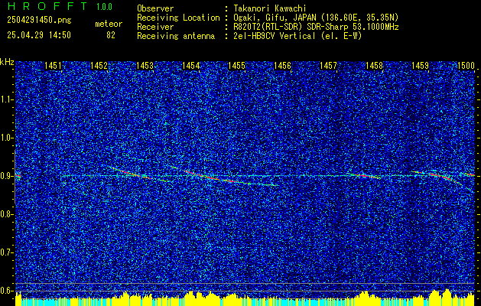Click the kHz axis unit label

tap(7, 62)
